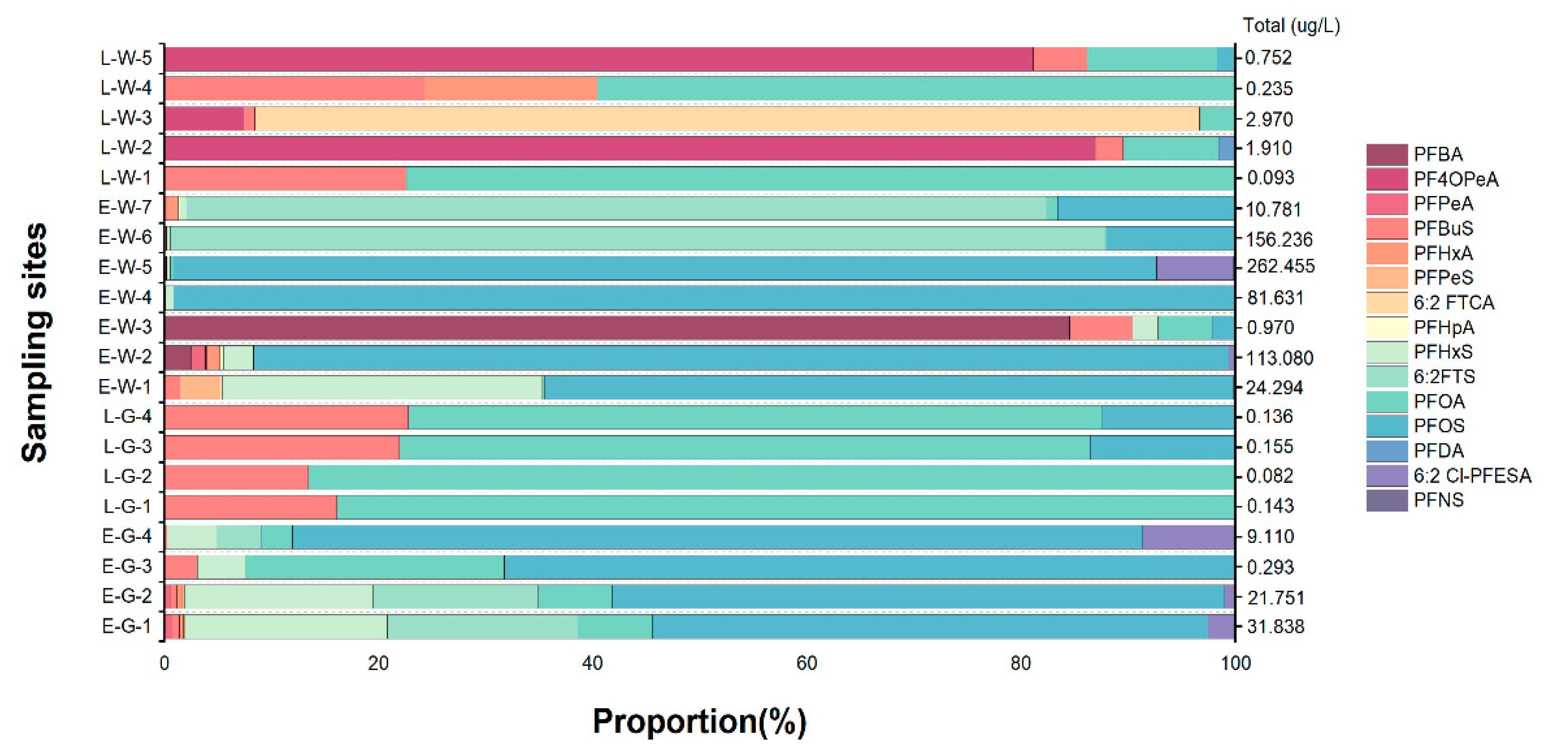Viewport: 1549px width, 755px height.
Task: Click the 6:2 FTCA segment in L-W-3 bar
Action: click(x=726, y=119)
